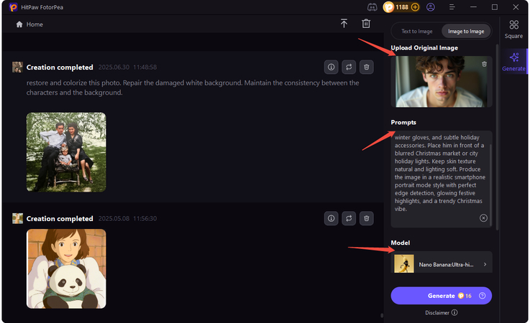The height and width of the screenshot is (323, 530).
Task: Go to the Home tab
Action: tap(29, 24)
